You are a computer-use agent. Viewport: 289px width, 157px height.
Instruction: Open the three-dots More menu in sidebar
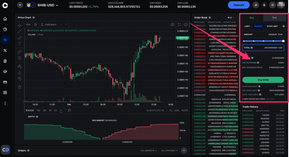pyautogui.click(x=5, y=103)
